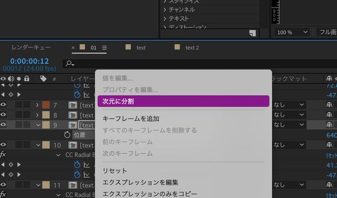This screenshot has width=337, height=198.
Task: Open the search options magnifier dropdown
Action: [x=70, y=63]
